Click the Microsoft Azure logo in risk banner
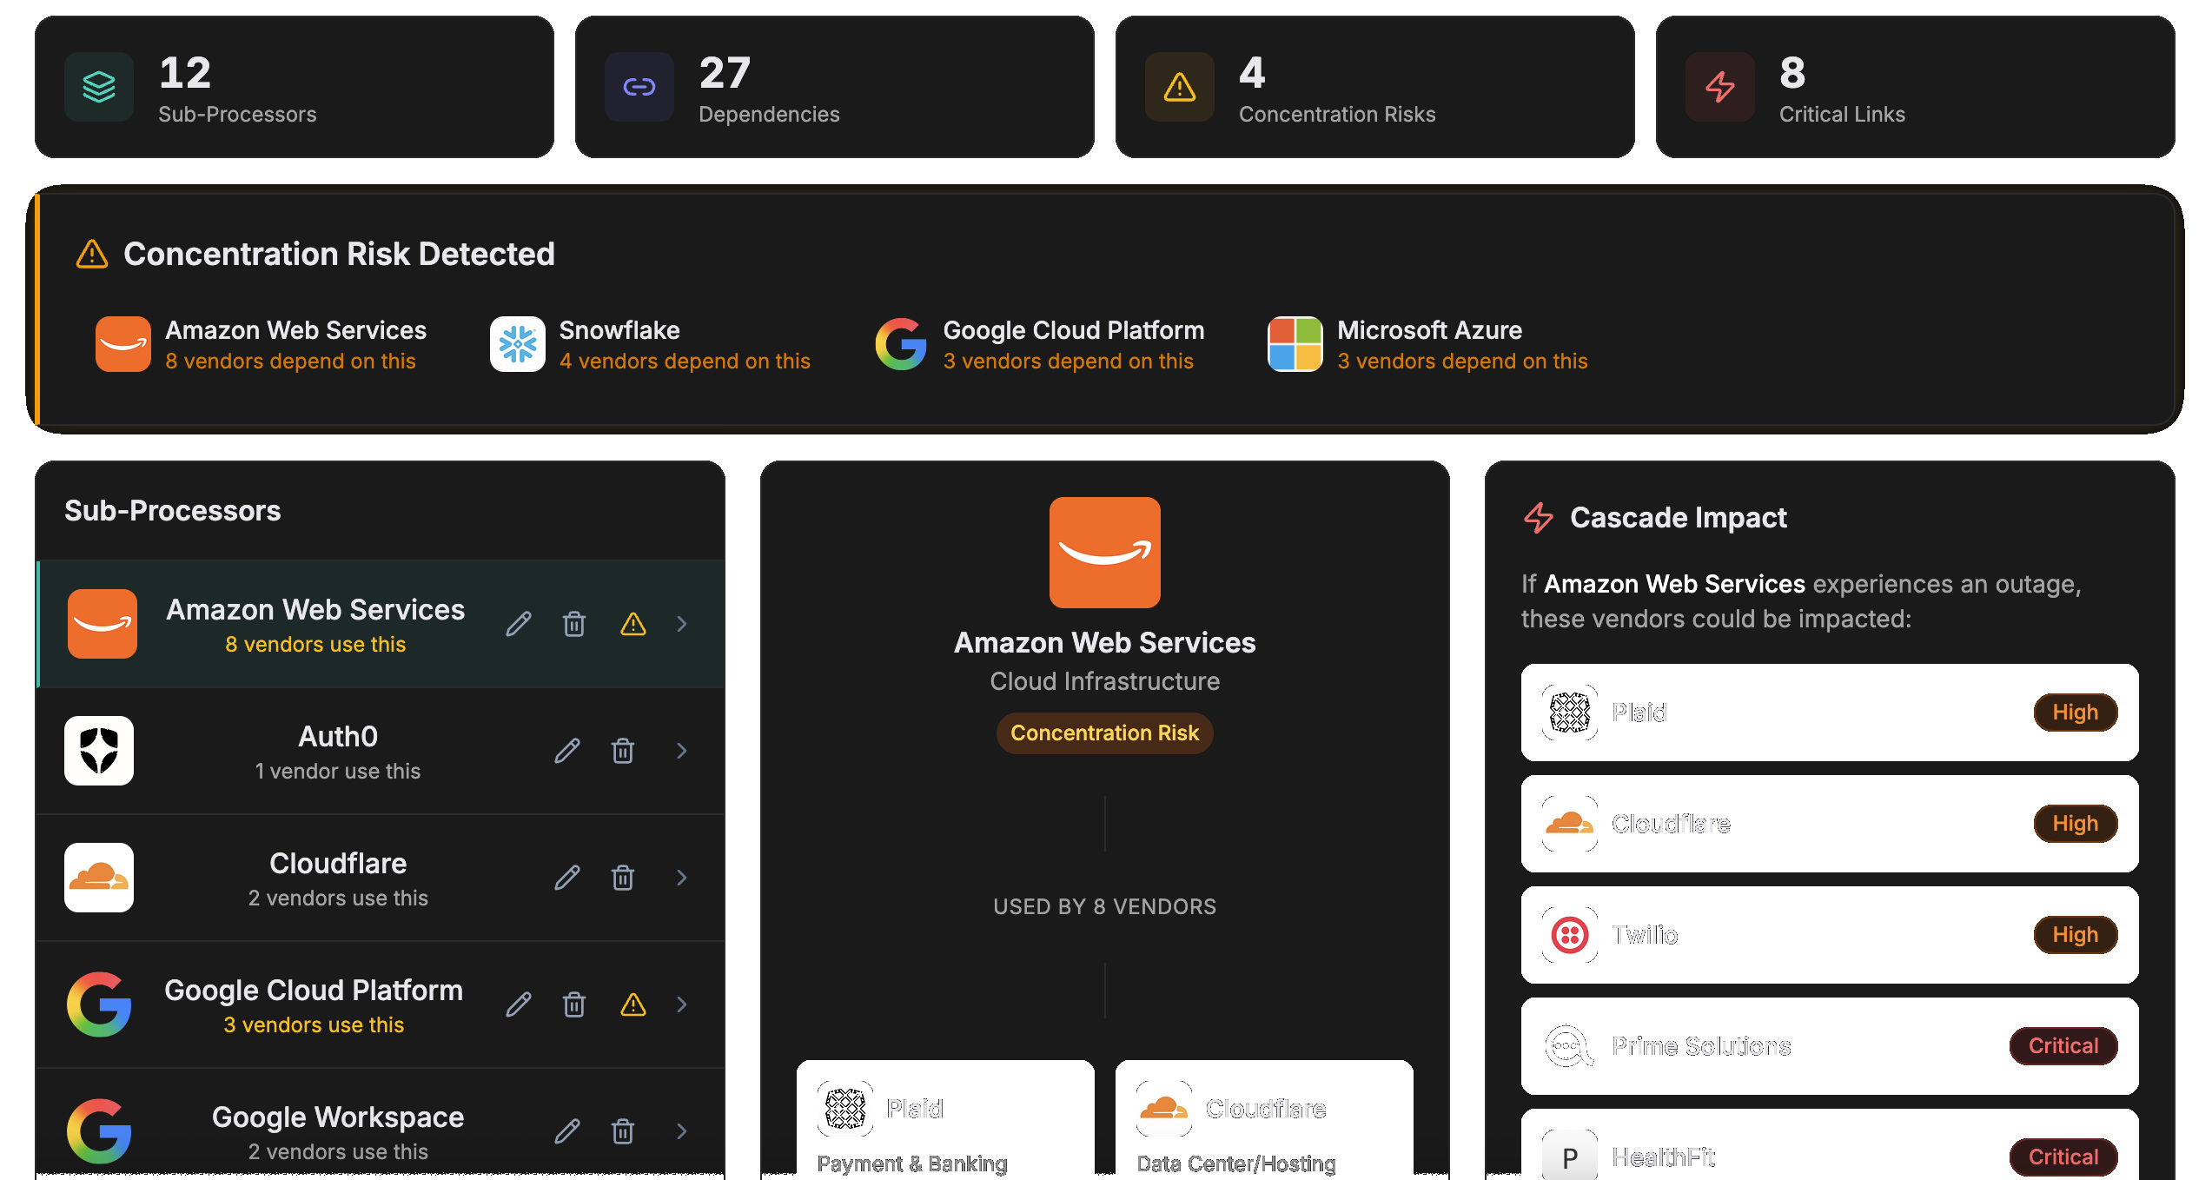Screen dimensions: 2212x1180 (1295, 344)
